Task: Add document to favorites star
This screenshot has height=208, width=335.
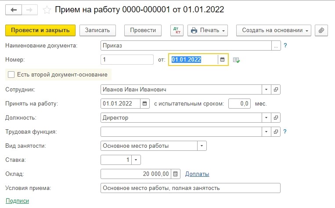Action: [x=47, y=10]
